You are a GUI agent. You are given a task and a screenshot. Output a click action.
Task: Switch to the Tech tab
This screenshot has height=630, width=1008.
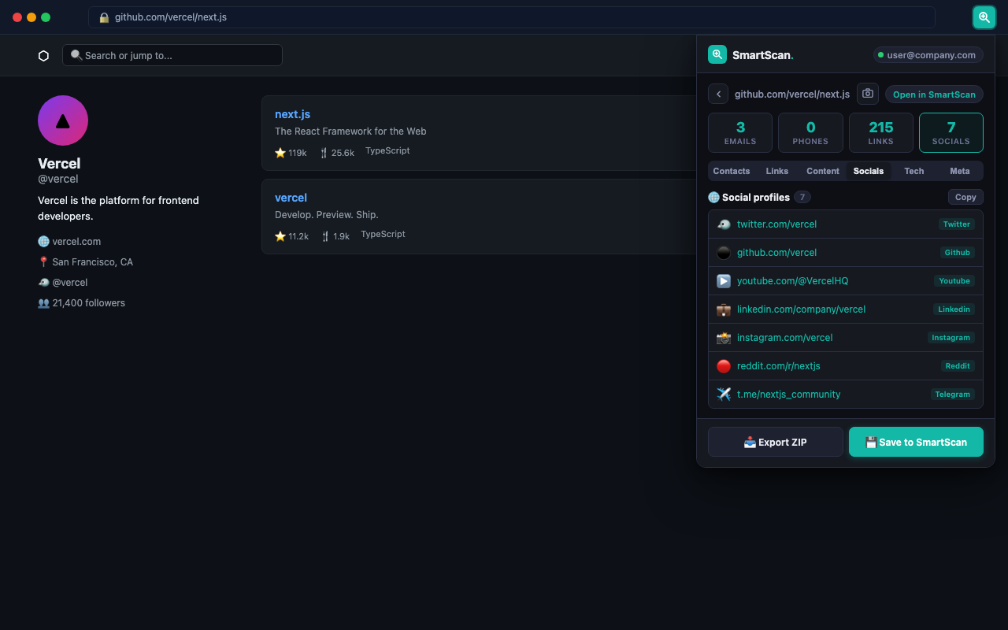click(914, 171)
